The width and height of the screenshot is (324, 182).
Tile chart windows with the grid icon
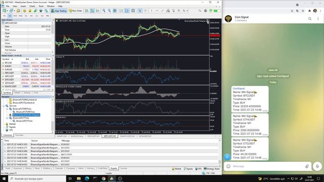coord(115,11)
